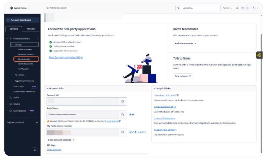Open Buy a number in sidebar
266x163 pixels.
[24, 59]
